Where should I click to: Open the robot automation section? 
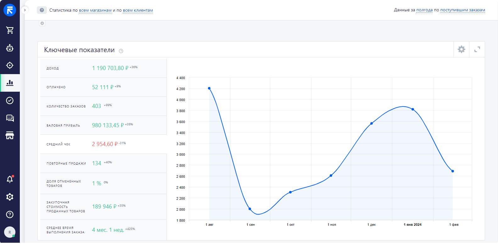(x=10, y=48)
